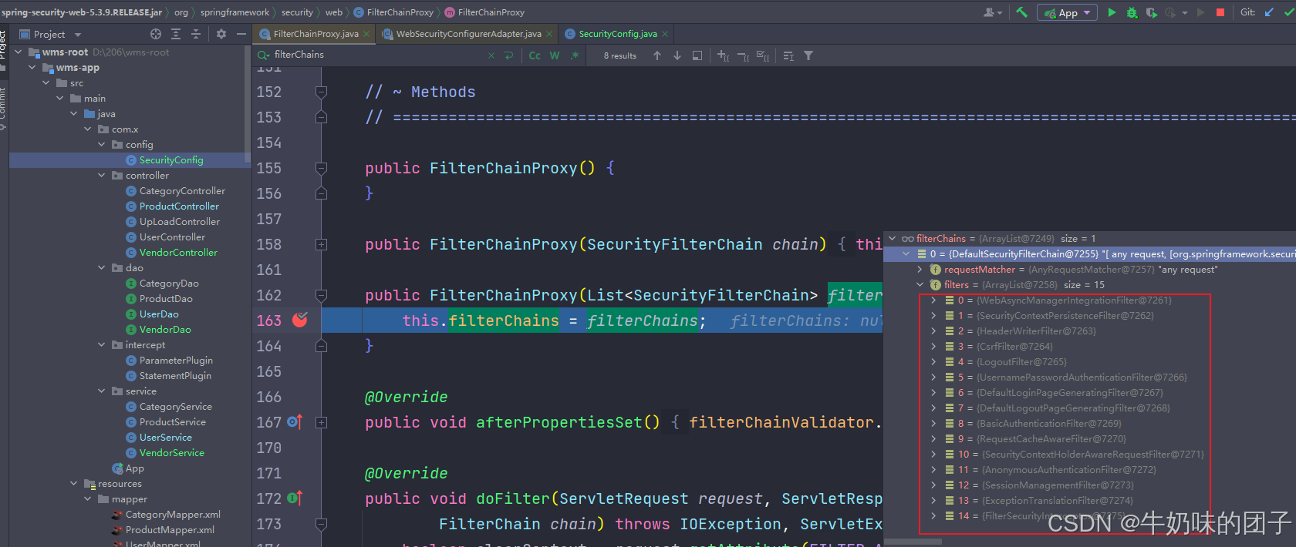The image size is (1296, 547).
Task: Expand all nodes in Project panel
Action: tap(176, 34)
